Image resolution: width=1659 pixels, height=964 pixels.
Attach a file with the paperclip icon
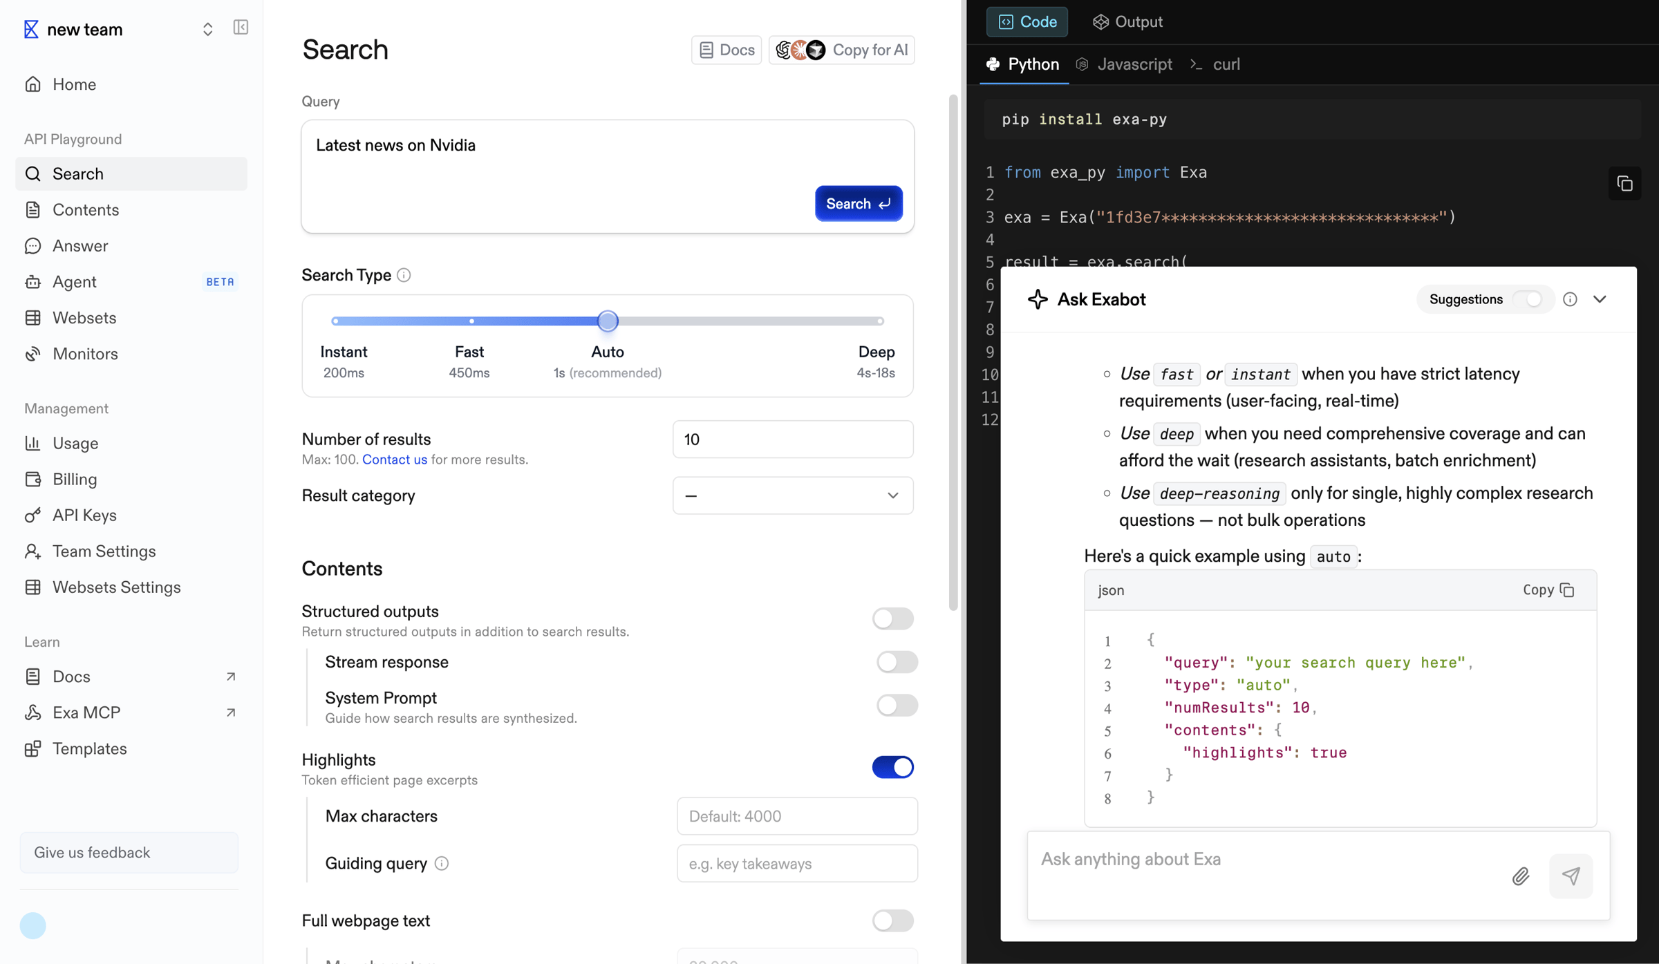tap(1521, 876)
